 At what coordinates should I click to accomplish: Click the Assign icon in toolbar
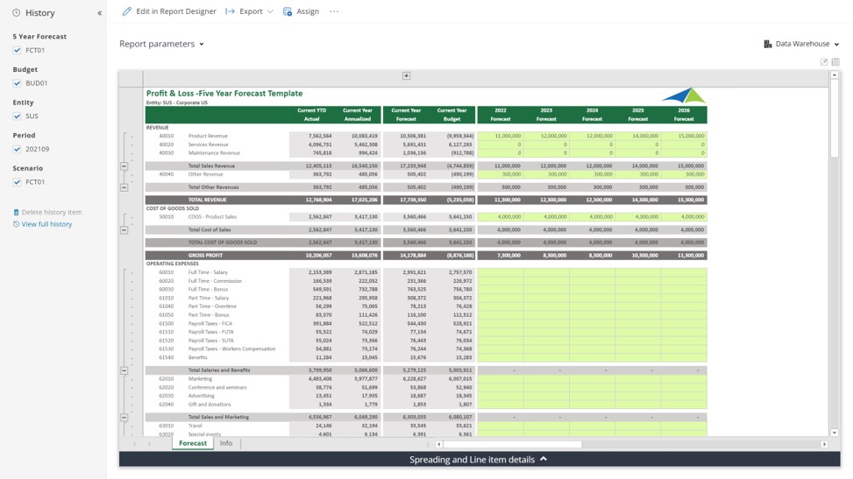pos(288,11)
